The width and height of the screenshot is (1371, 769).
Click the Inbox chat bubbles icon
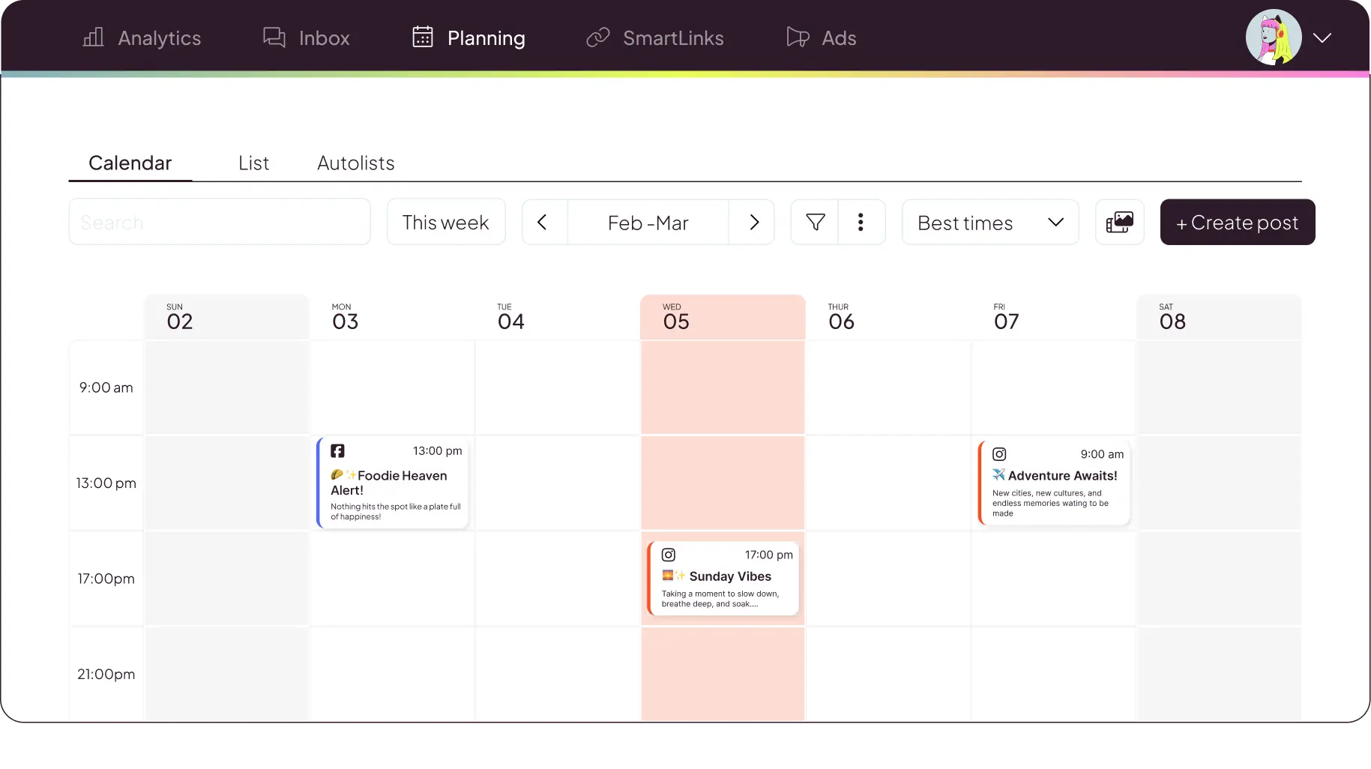click(x=274, y=37)
